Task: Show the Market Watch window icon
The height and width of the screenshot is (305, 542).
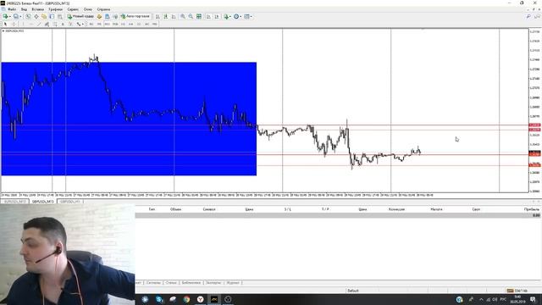Action: [28, 16]
